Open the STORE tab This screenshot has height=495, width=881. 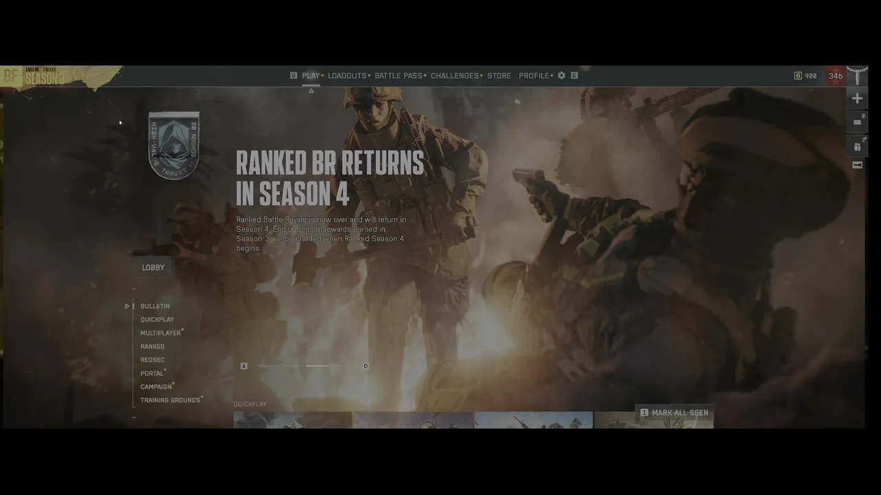tap(499, 76)
